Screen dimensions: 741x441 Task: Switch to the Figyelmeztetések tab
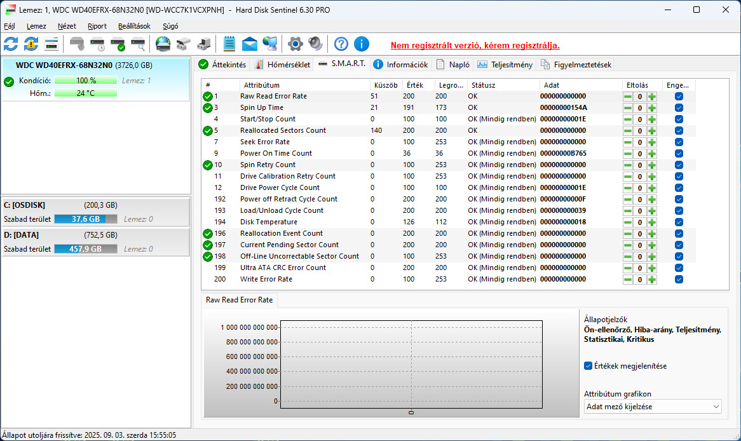click(576, 65)
